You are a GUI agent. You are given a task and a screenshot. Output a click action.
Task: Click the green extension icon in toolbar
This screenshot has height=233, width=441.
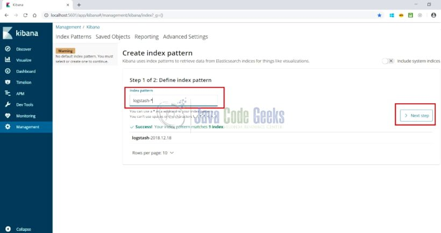pyautogui.click(x=411, y=15)
